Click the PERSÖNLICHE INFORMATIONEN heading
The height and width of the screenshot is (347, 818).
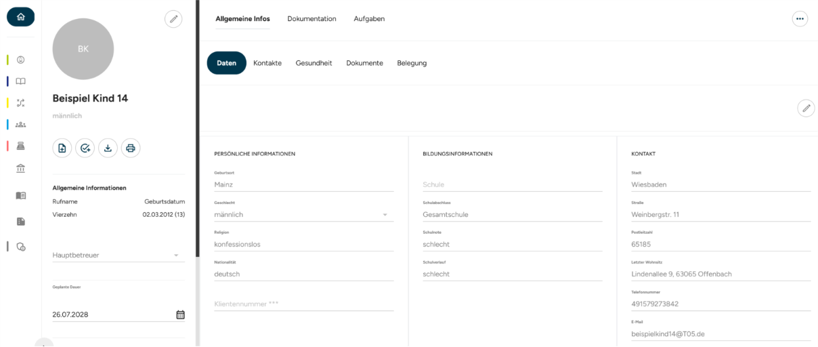click(x=255, y=154)
